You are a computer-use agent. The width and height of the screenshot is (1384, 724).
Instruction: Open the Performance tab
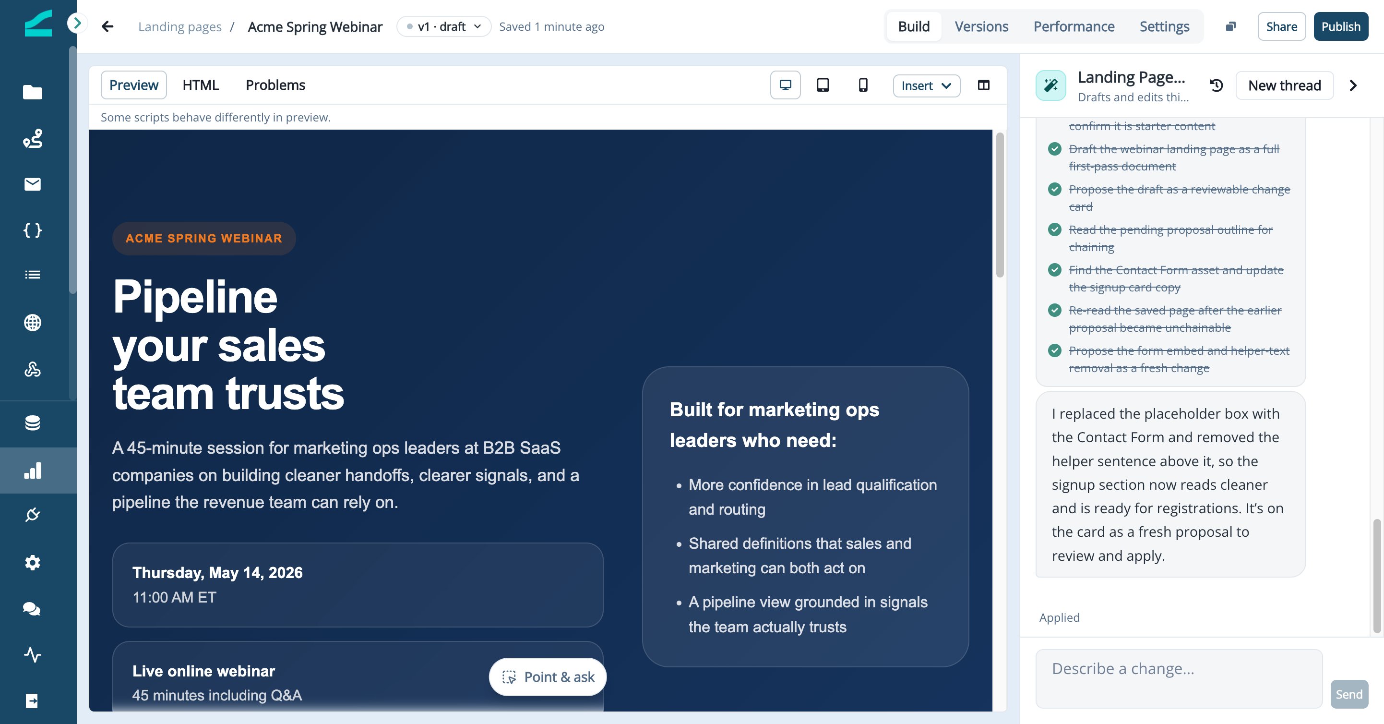(1074, 26)
